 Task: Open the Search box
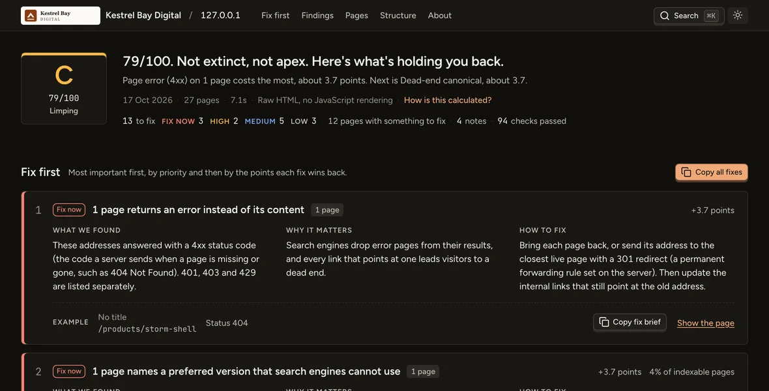coord(689,16)
